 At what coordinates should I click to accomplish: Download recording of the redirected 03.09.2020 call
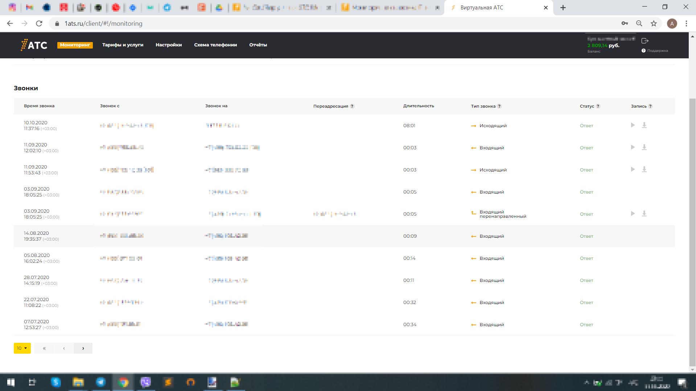(x=644, y=214)
